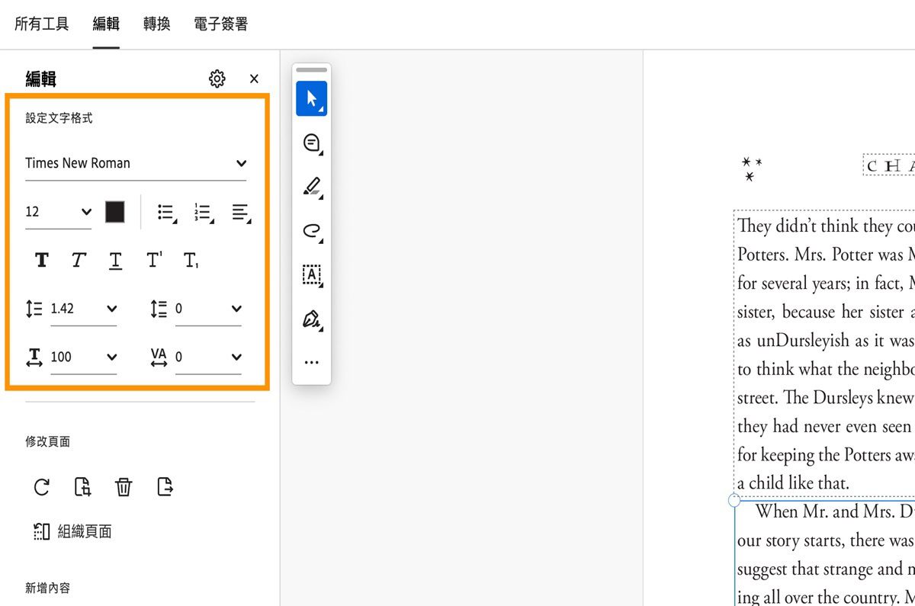Click the extract page icon
This screenshot has width=915, height=606.
click(x=83, y=487)
